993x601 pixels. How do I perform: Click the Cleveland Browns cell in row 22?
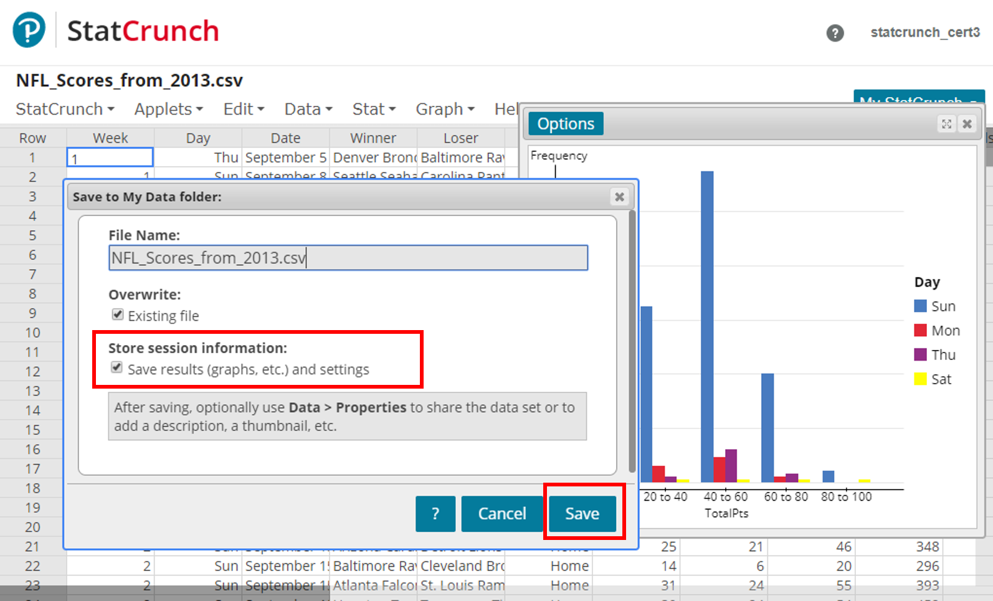[460, 566]
